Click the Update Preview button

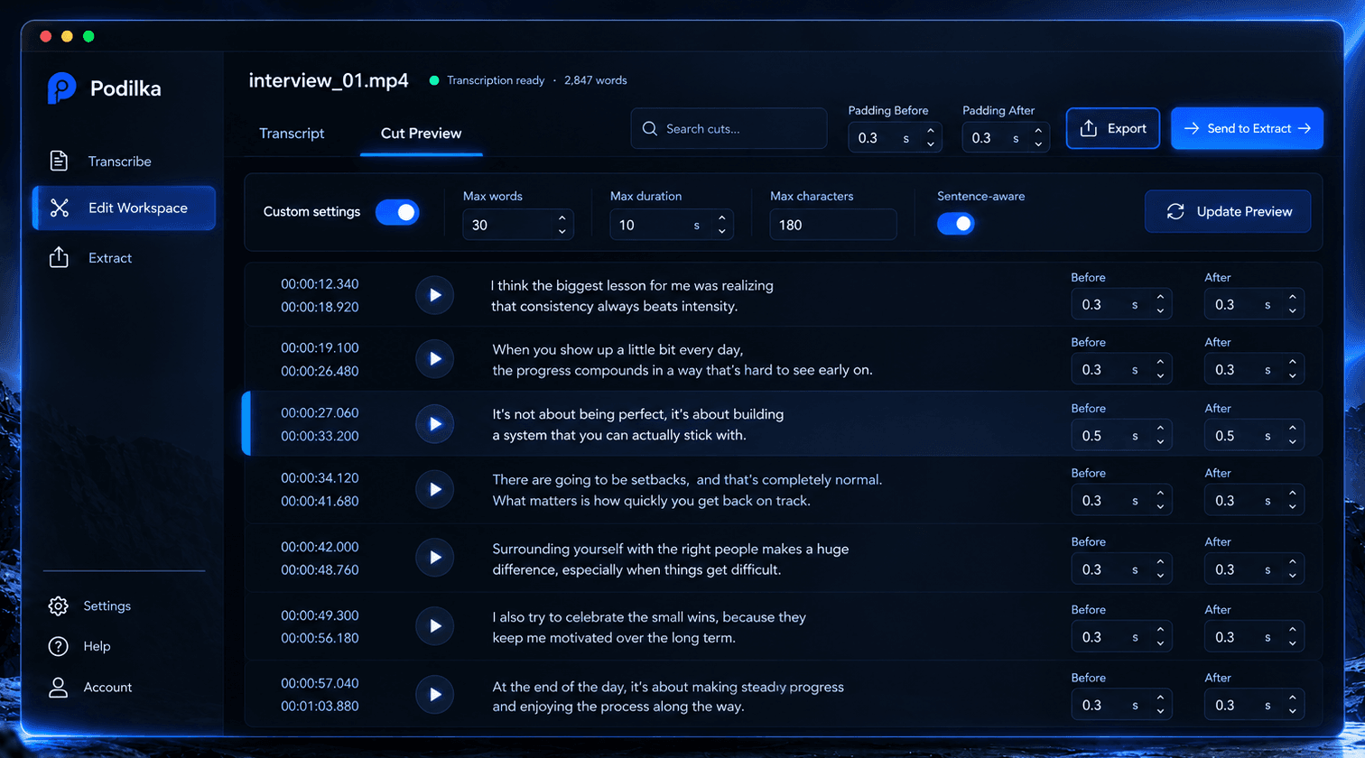1228,211
